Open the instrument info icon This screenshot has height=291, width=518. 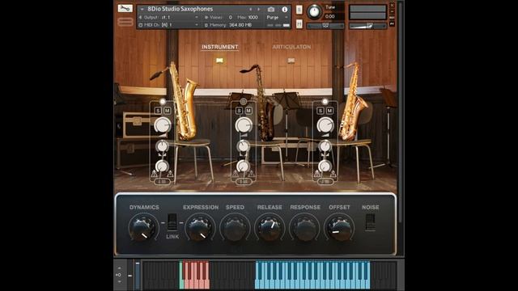pos(284,9)
